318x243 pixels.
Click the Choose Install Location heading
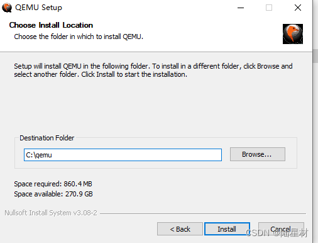click(x=51, y=25)
